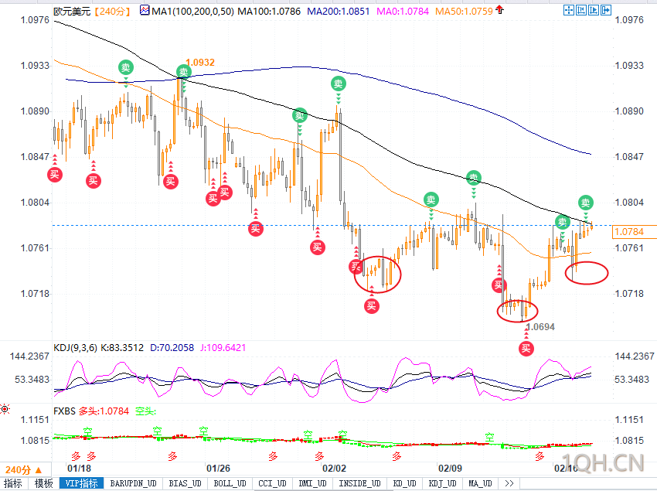Open the KDJ_UD indicator tab
657x491 pixels.
tap(442, 483)
